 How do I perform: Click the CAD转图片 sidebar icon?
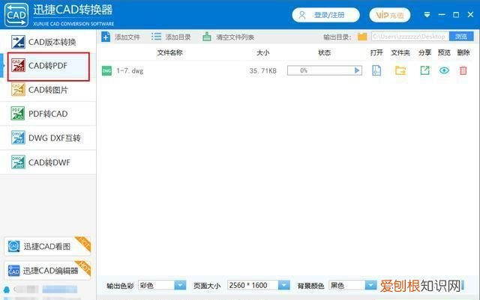coord(18,90)
